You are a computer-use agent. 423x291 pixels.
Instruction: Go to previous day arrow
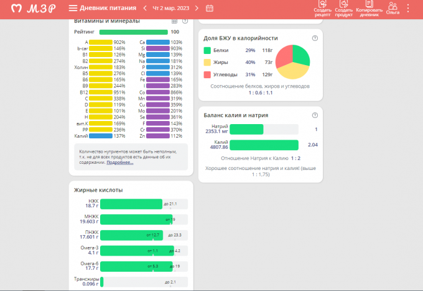(x=145, y=8)
